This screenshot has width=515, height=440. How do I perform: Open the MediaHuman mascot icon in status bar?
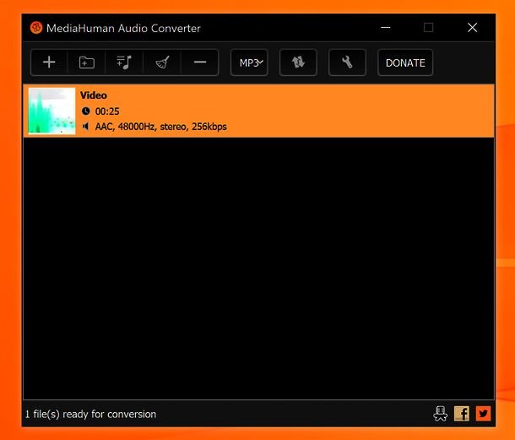440,413
